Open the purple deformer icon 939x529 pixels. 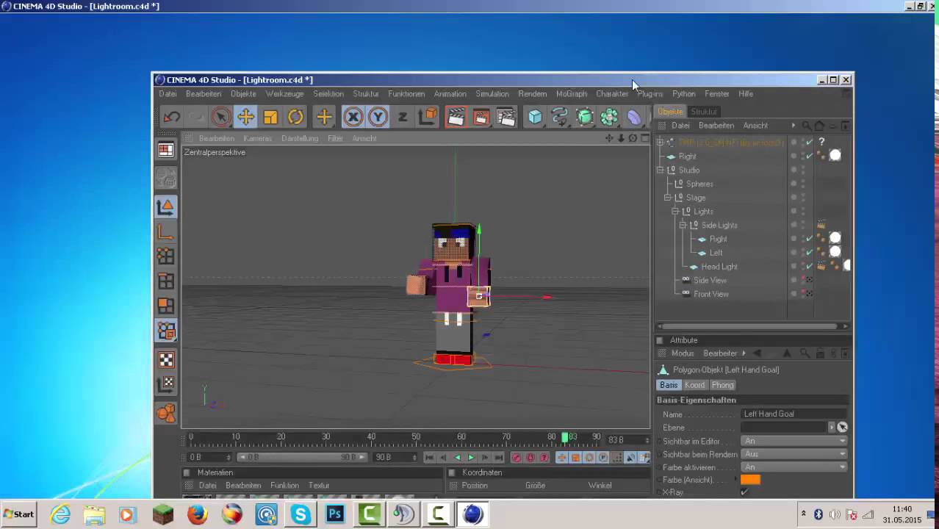[x=634, y=117]
